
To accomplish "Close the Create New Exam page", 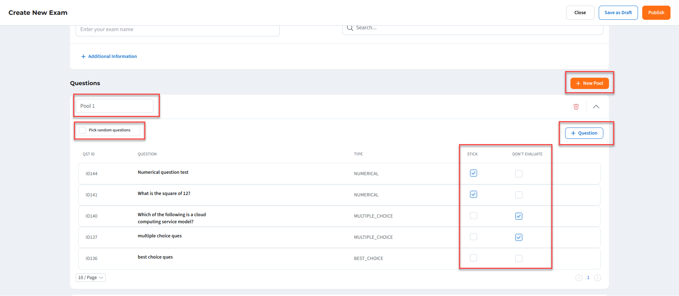I will [x=580, y=13].
